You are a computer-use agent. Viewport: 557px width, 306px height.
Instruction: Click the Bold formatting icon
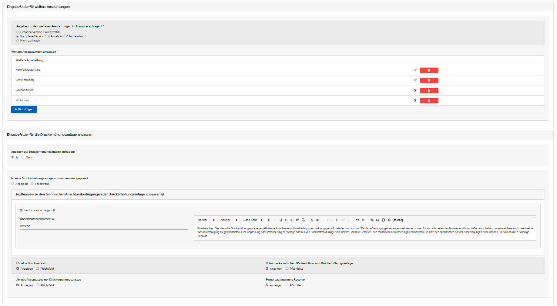click(x=269, y=220)
